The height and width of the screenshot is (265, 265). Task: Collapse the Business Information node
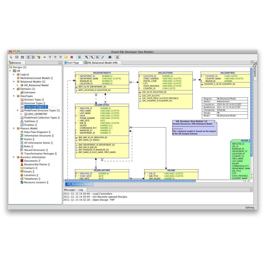14,157
